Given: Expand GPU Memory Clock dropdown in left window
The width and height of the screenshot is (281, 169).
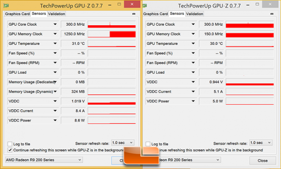Looking at the screenshot, I should point(55,34).
